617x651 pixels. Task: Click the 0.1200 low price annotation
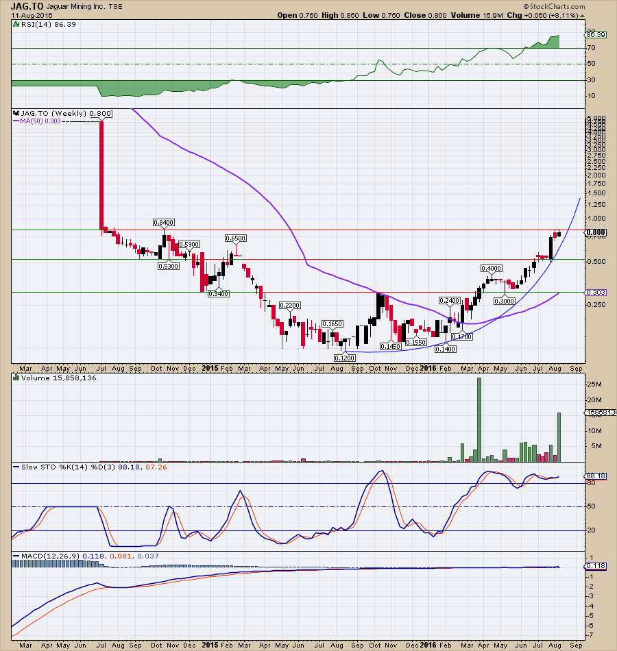[345, 358]
